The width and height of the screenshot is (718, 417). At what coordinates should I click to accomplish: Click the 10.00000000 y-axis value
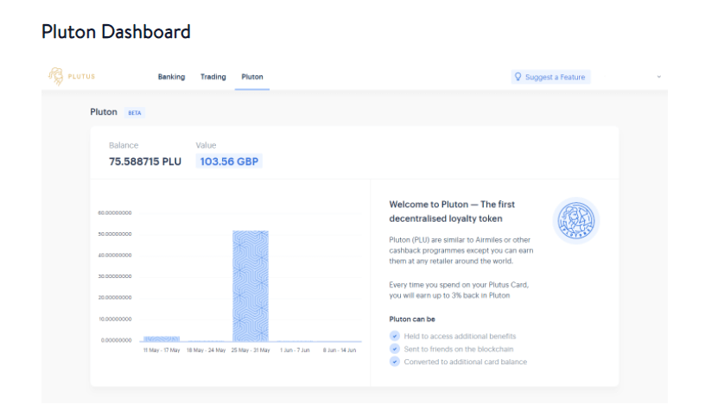[x=115, y=319]
